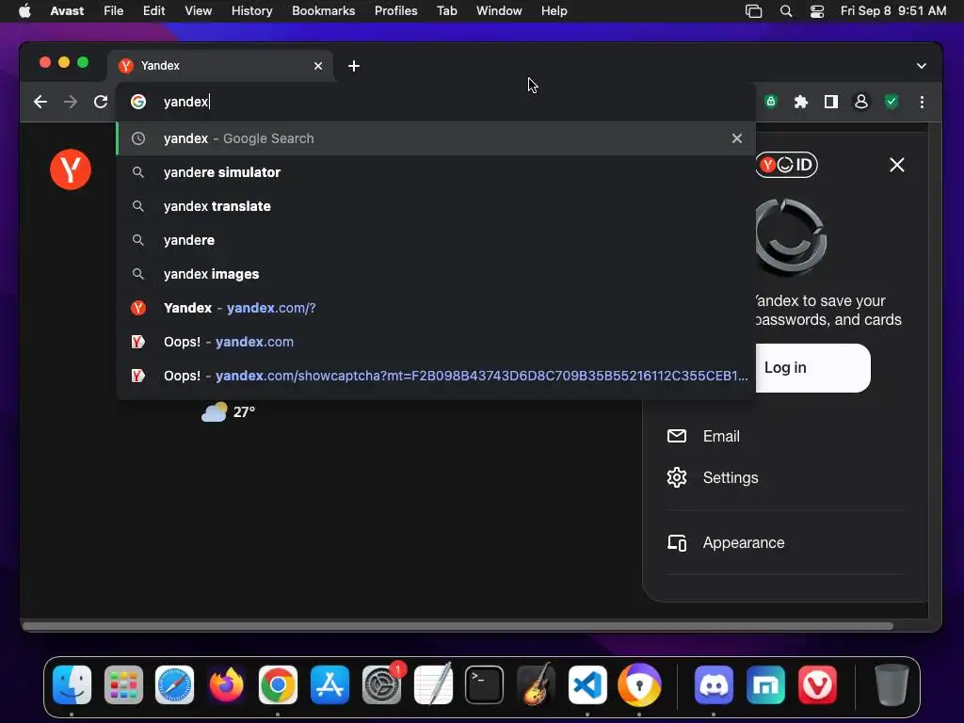Open Control Center in menu bar
This screenshot has width=964, height=723.
(x=816, y=11)
